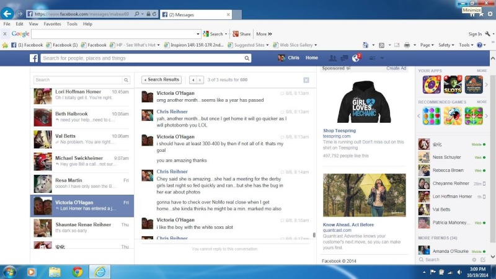
Task: Open Beth Halbrook conversation
Action: [82, 117]
